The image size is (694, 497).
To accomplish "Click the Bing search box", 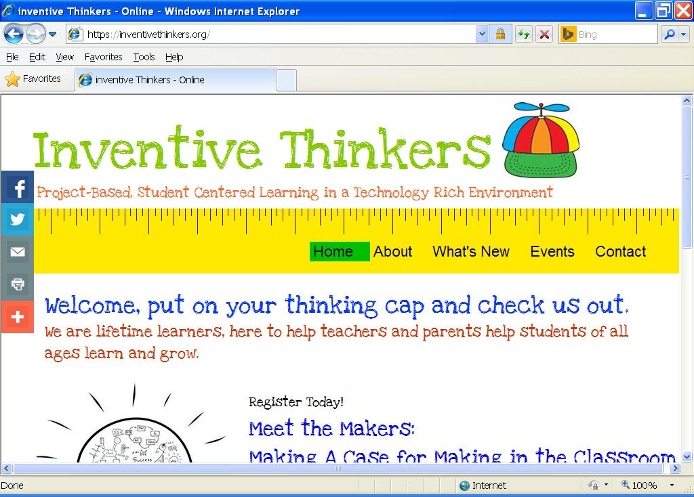I will (x=616, y=34).
